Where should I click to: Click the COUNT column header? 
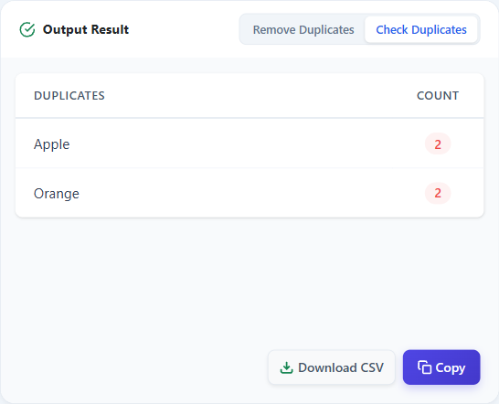[x=438, y=95]
